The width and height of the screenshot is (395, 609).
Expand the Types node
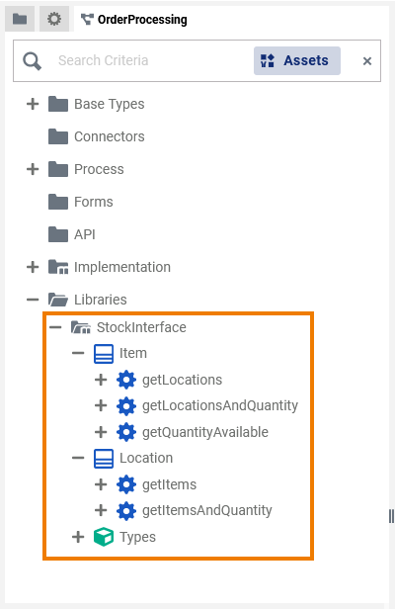pyautogui.click(x=78, y=537)
